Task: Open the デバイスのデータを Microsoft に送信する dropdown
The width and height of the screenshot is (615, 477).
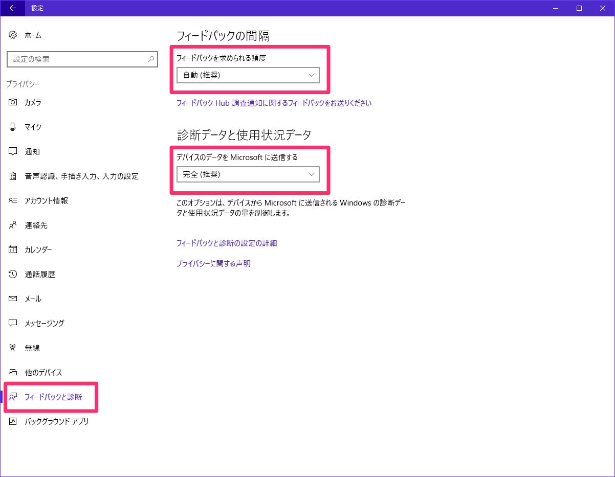Action: pos(248,174)
